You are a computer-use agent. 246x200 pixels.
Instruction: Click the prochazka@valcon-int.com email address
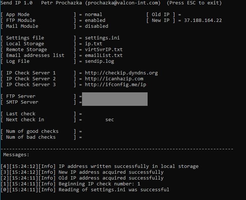123,3
